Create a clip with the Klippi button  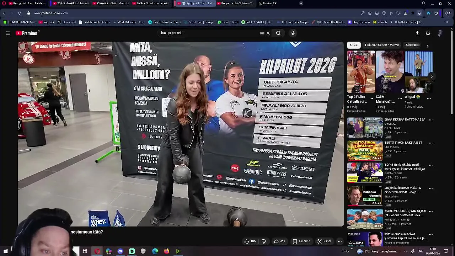click(324, 241)
